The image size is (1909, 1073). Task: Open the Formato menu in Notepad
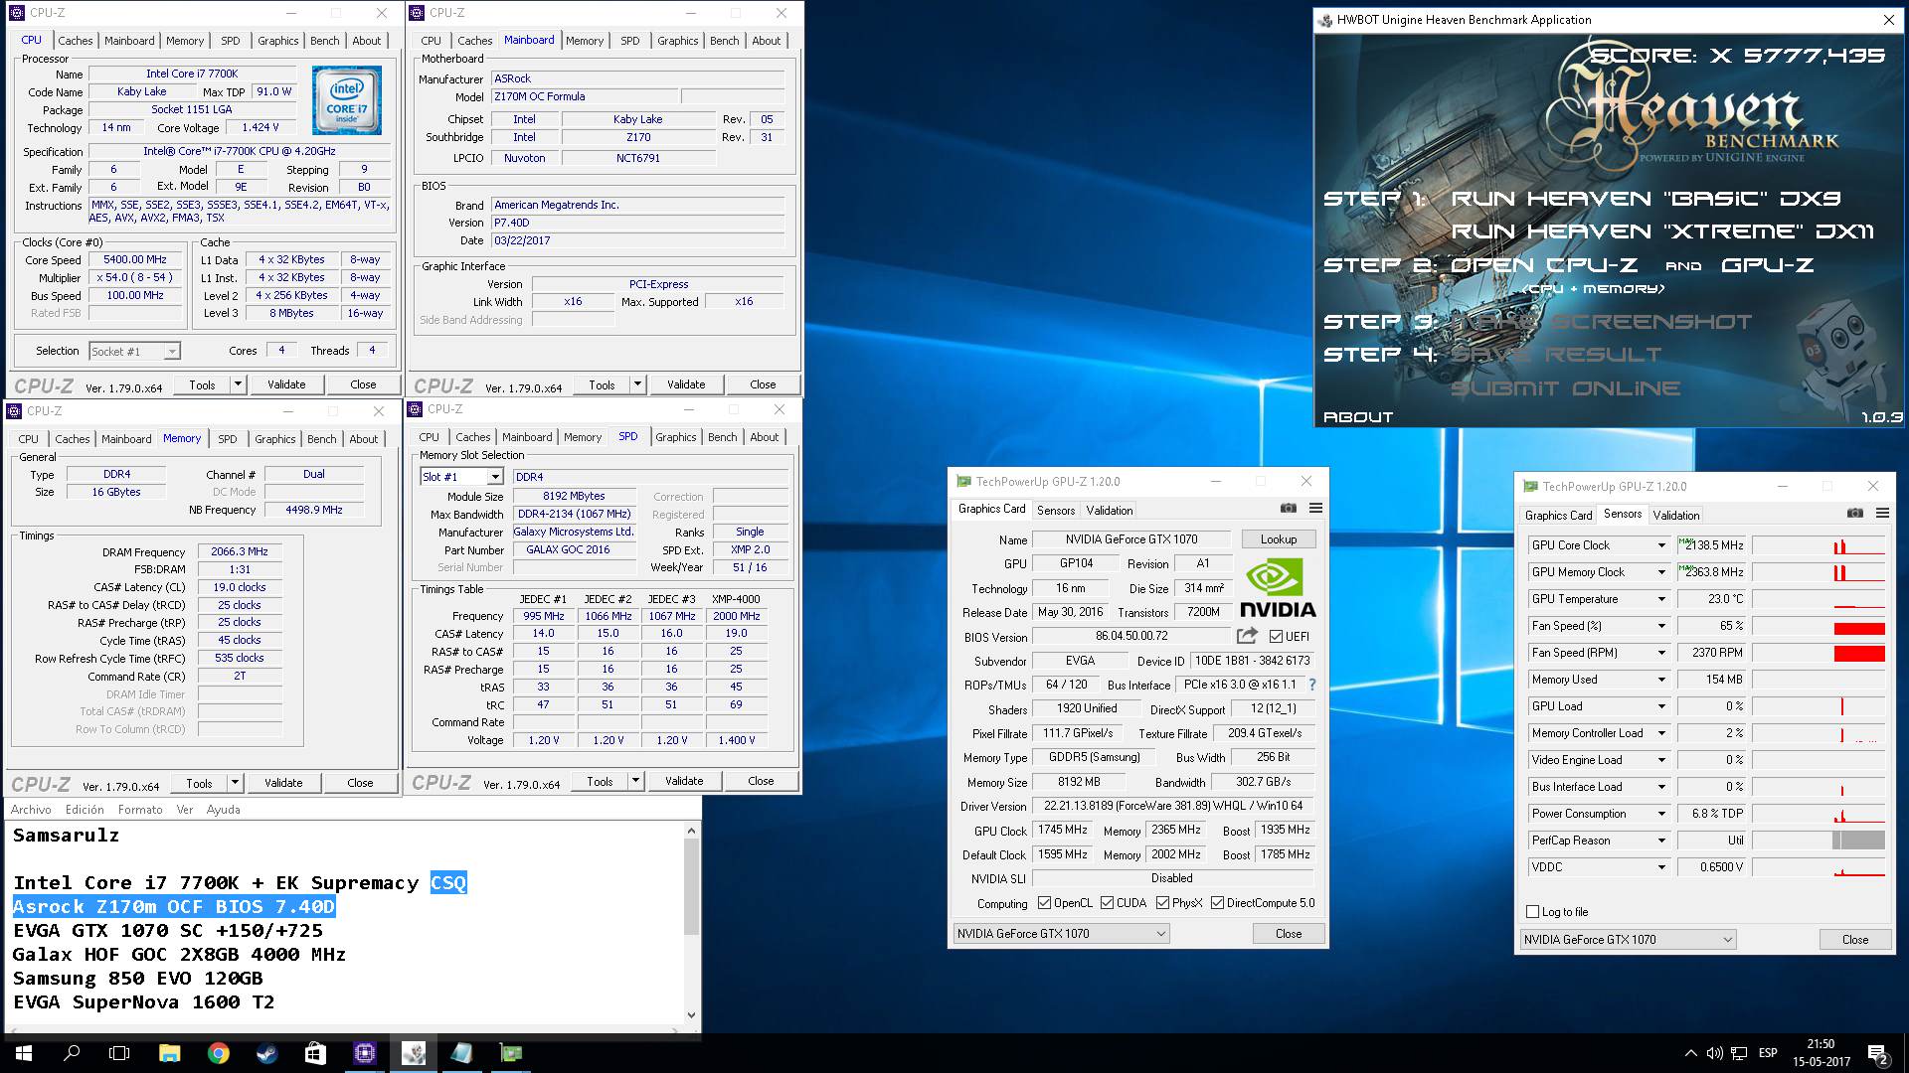click(x=140, y=810)
